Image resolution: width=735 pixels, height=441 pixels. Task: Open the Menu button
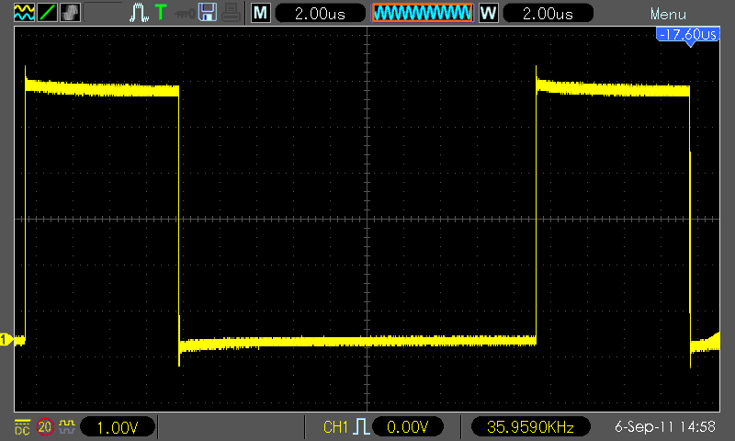pyautogui.click(x=668, y=14)
